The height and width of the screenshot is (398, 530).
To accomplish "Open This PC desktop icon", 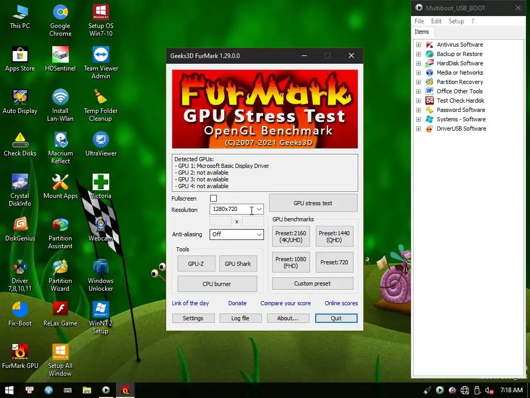I will coord(20,17).
